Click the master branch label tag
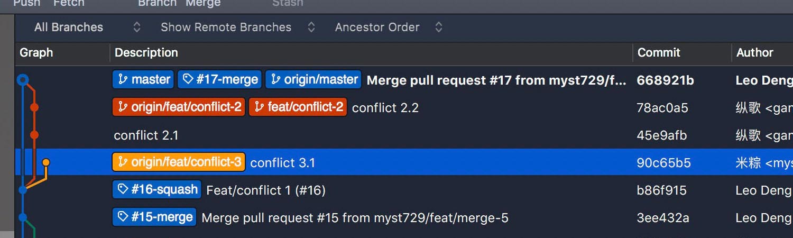The height and width of the screenshot is (238, 793). 143,80
